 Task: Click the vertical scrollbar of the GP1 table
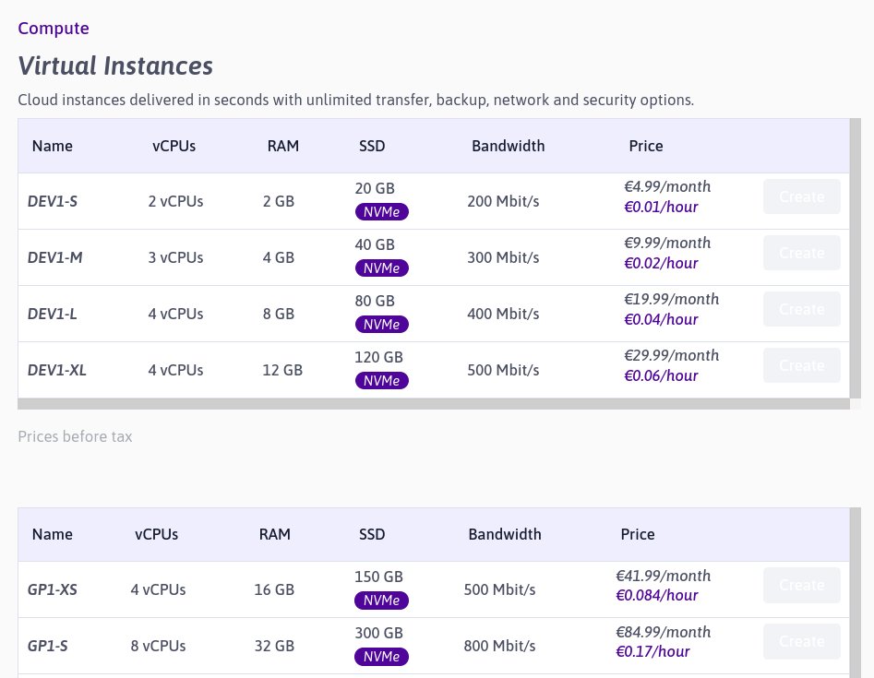pos(856,592)
